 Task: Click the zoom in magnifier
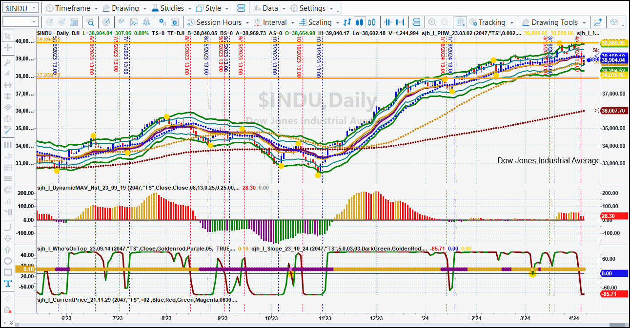tap(432, 22)
